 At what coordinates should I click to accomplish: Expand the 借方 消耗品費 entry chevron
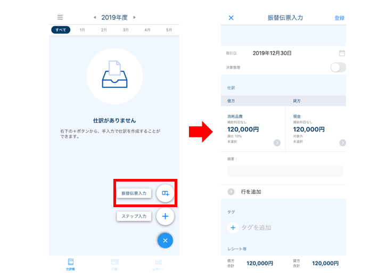pos(277,143)
